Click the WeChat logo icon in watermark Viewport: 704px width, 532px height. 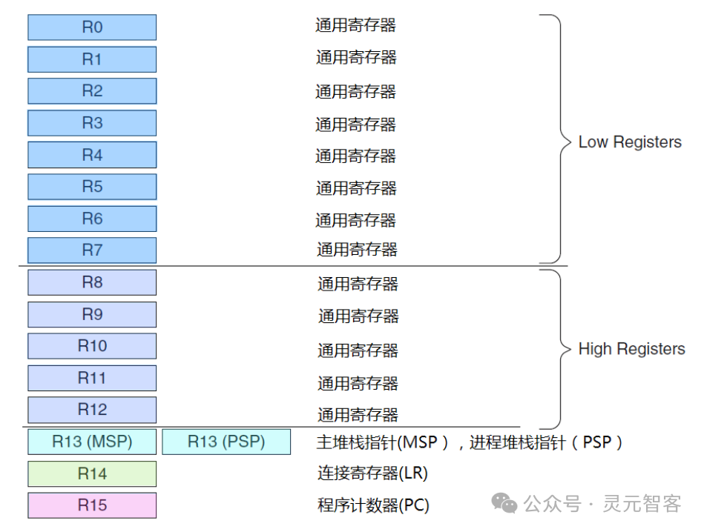pyautogui.click(x=504, y=503)
